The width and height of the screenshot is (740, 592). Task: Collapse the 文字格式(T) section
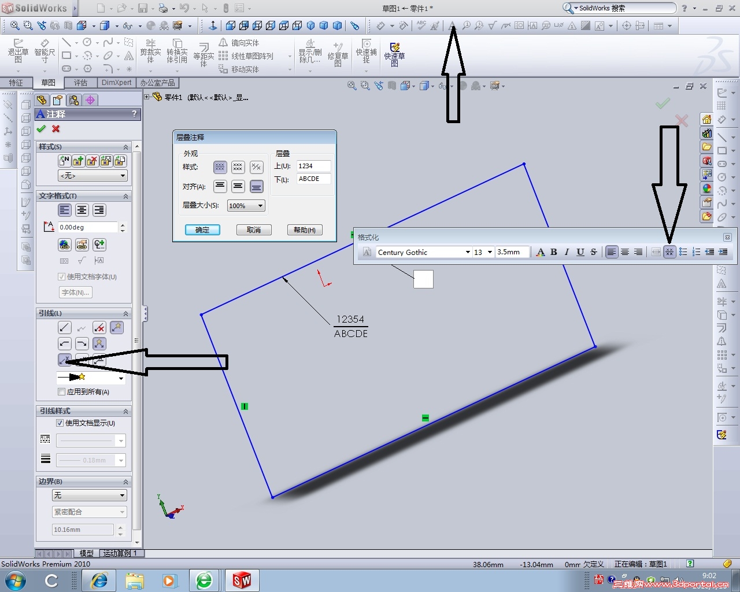(125, 196)
